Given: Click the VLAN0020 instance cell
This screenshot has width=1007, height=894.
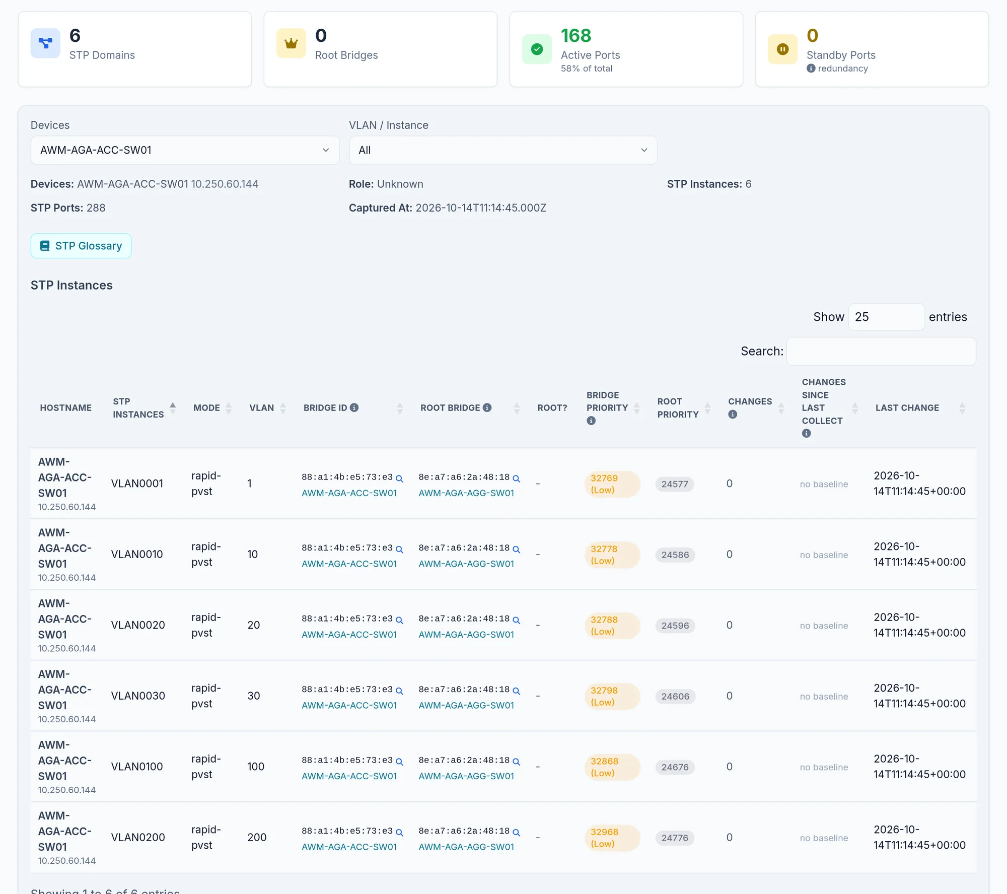Looking at the screenshot, I should [138, 625].
